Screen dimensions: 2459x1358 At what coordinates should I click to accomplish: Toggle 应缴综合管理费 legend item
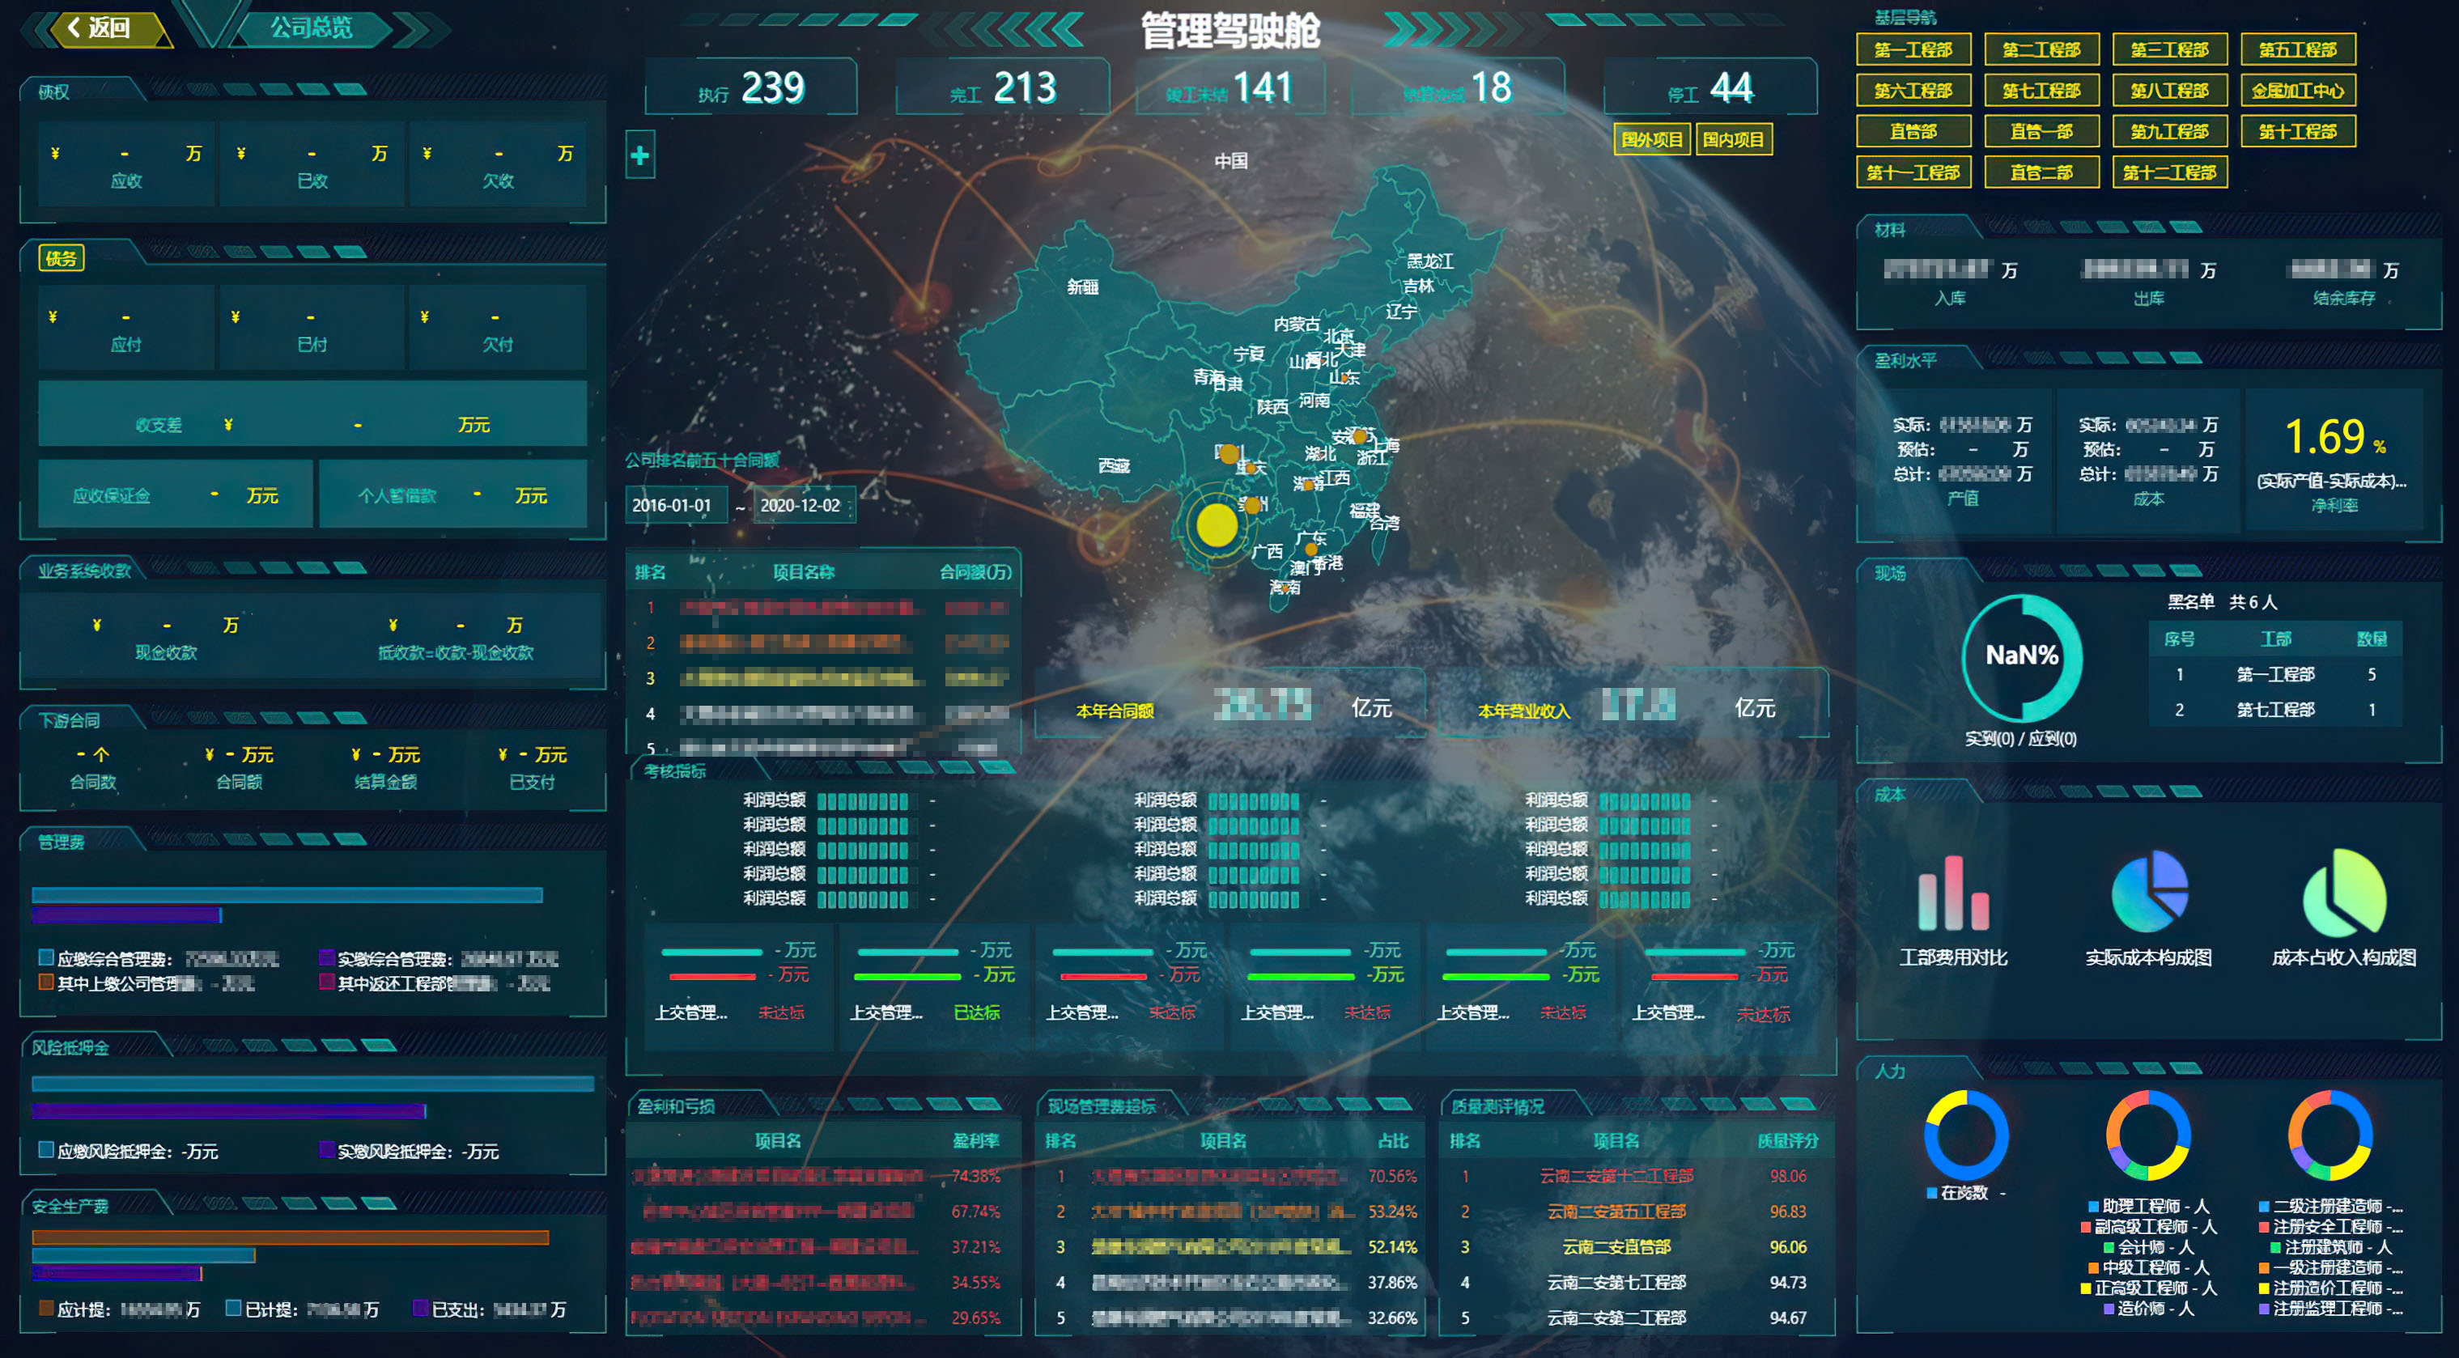(159, 958)
